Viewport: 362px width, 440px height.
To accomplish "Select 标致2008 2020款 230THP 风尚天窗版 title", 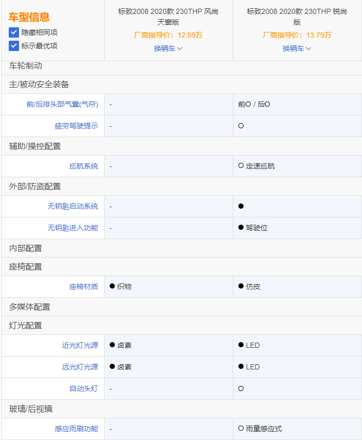I will [x=168, y=16].
